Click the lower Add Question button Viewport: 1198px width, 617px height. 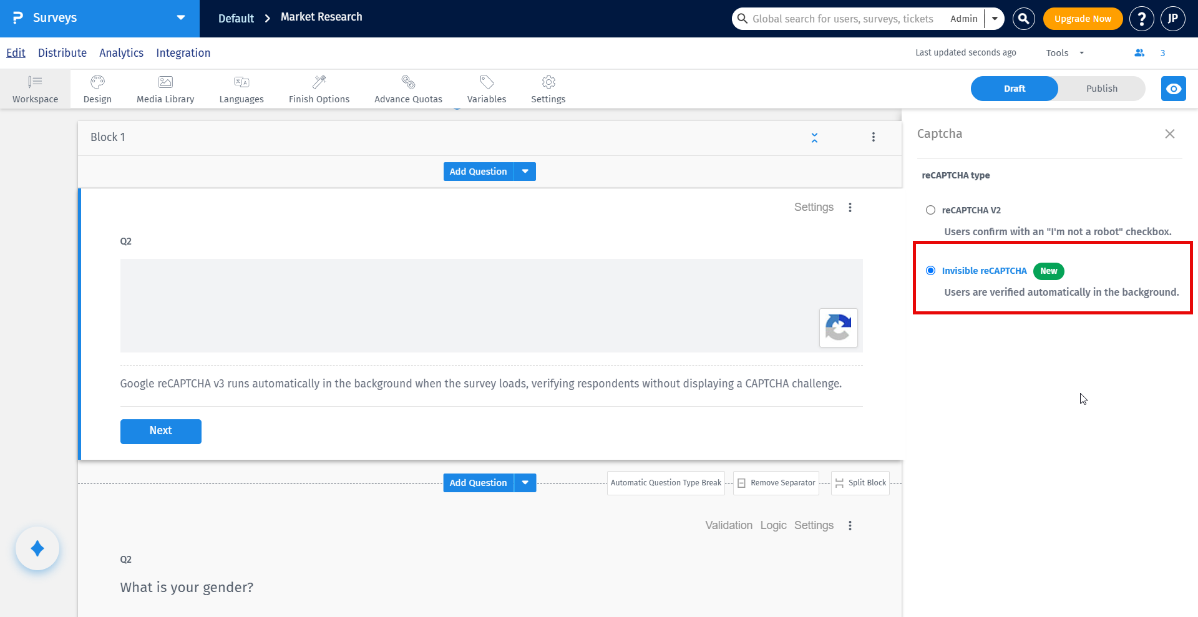479,483
